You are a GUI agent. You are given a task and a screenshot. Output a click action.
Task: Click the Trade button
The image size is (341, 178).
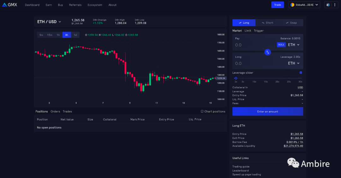[278, 5]
